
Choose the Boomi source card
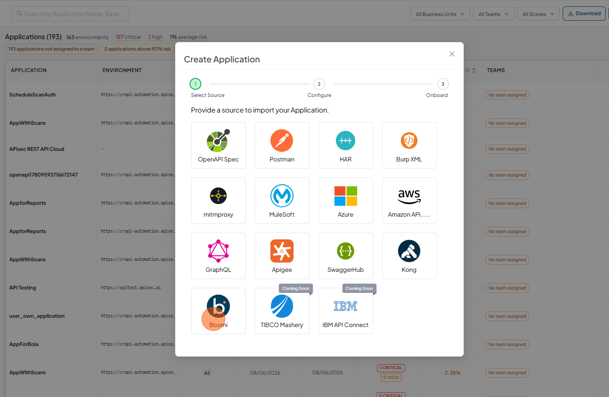(x=219, y=311)
